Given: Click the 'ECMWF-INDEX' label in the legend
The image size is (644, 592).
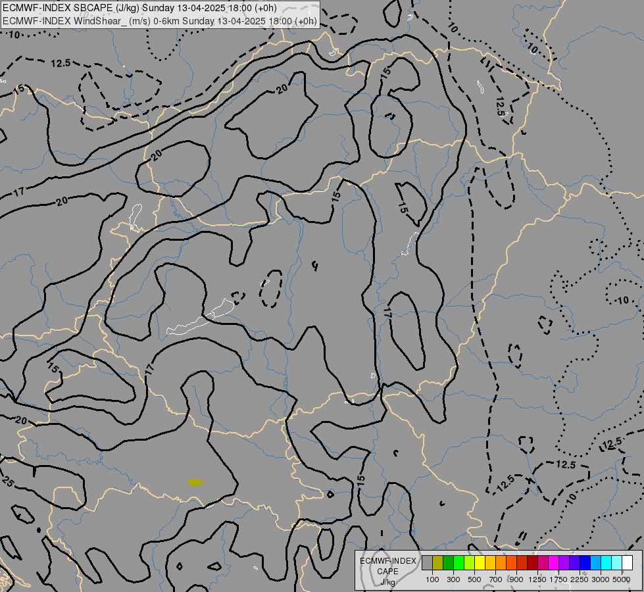Looking at the screenshot, I should 387,561.
